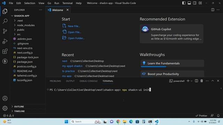Add a new terminal with plus icon
Image resolution: width=223 pixels, height=125 pixels.
[188, 81]
